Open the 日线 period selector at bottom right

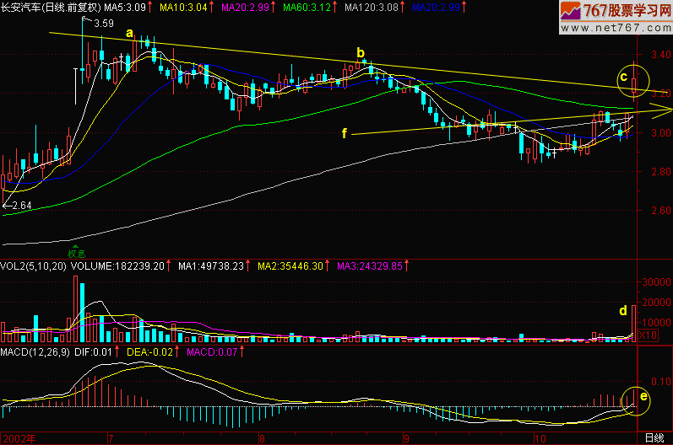pyautogui.click(x=654, y=438)
